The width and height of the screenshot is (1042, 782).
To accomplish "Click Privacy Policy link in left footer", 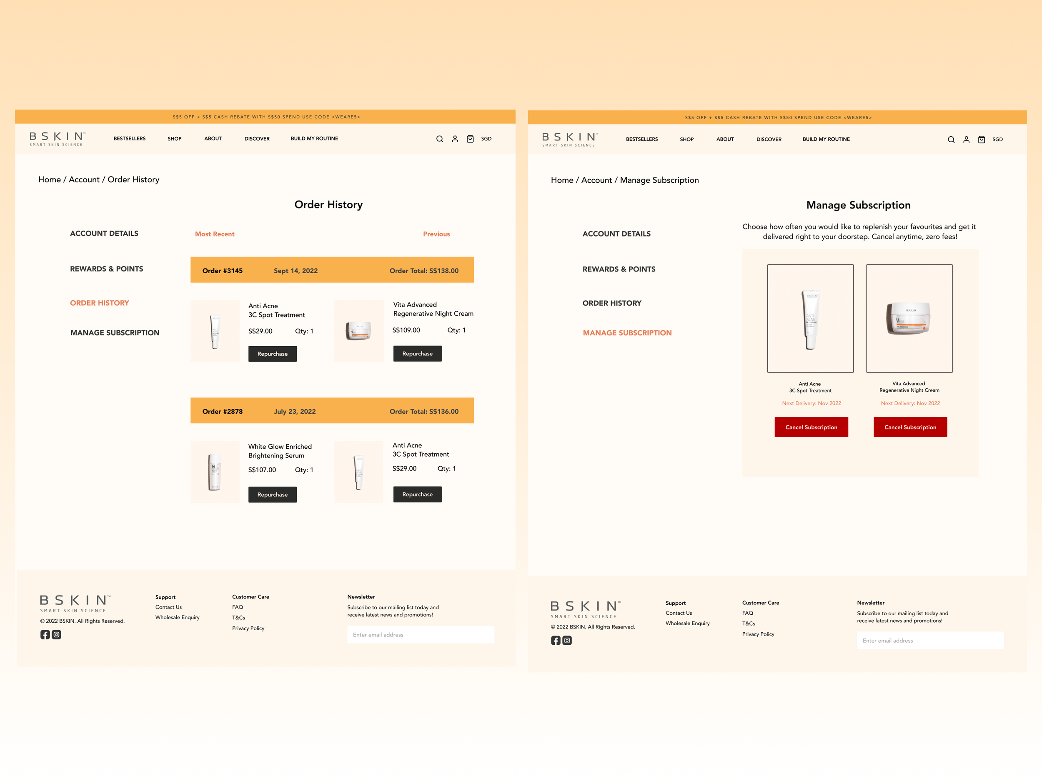I will pyautogui.click(x=248, y=629).
